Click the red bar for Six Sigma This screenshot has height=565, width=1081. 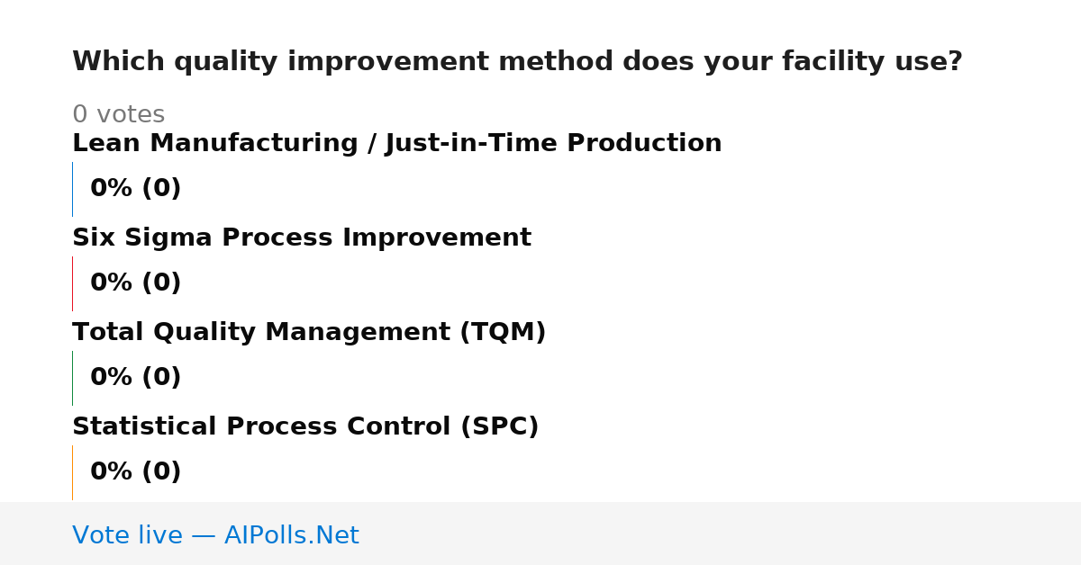72,283
